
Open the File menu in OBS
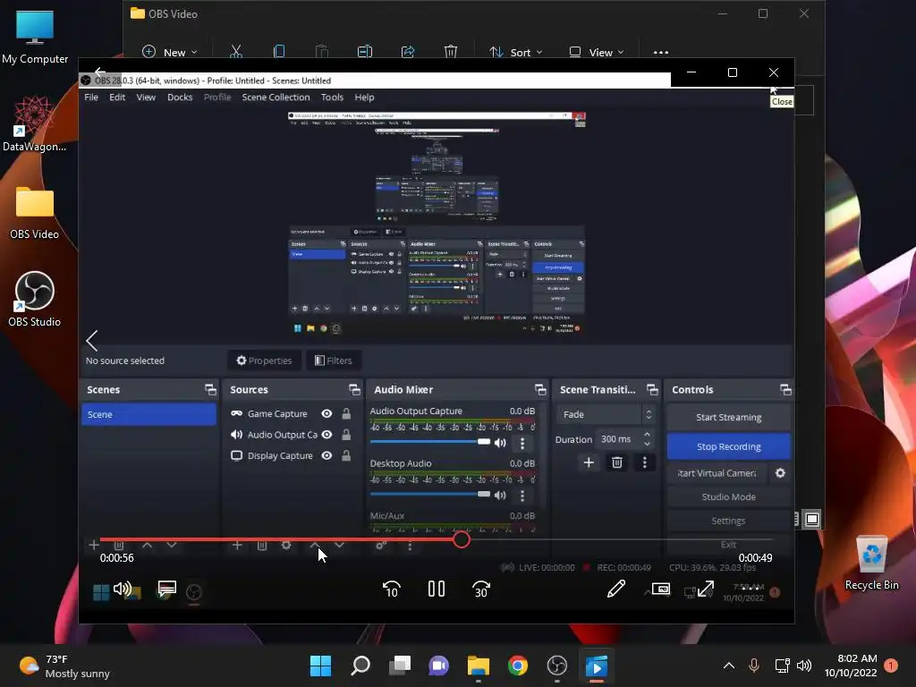pyautogui.click(x=91, y=97)
